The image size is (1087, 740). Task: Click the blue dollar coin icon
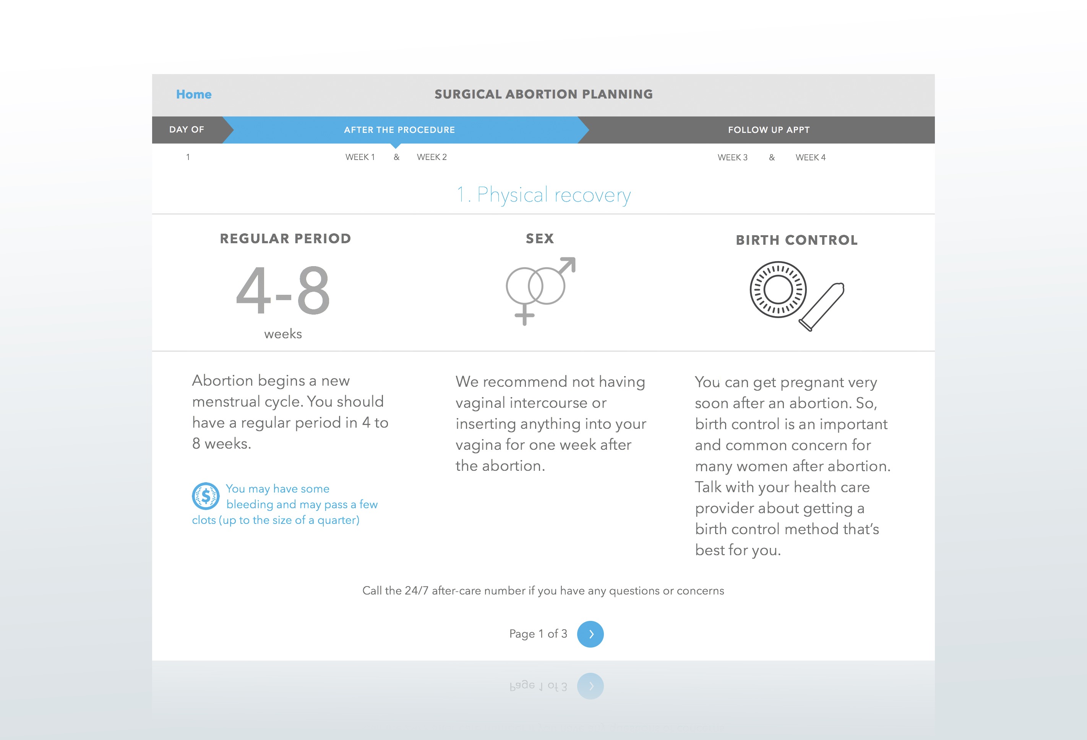(206, 496)
